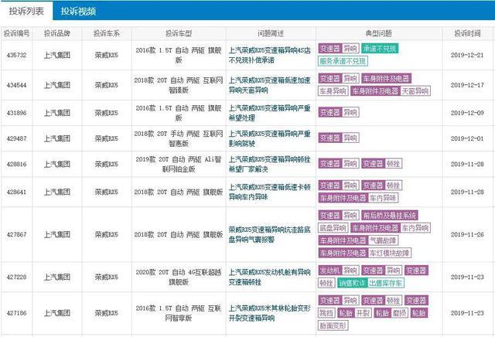Open complaint 上汽荣威RX5变速箱异响4S店不兑现补偿承诺
Image resolution: width=495 pixels, height=337 pixels.
[x=270, y=55]
